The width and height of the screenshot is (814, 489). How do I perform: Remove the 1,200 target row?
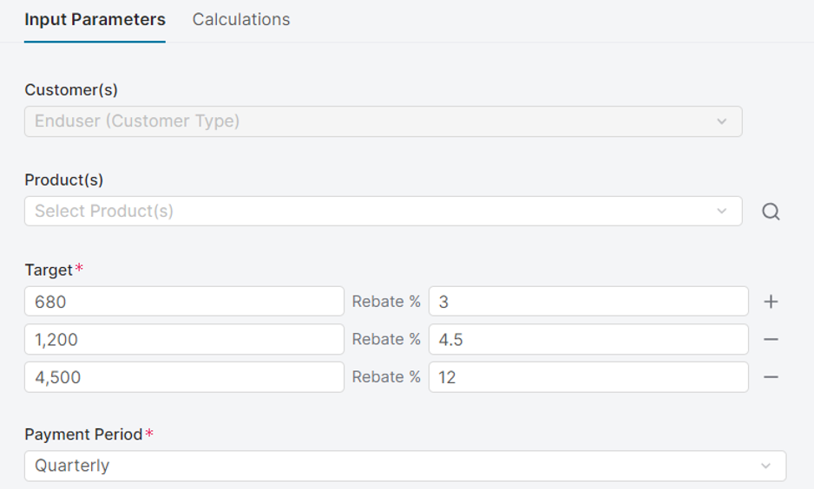[771, 339]
